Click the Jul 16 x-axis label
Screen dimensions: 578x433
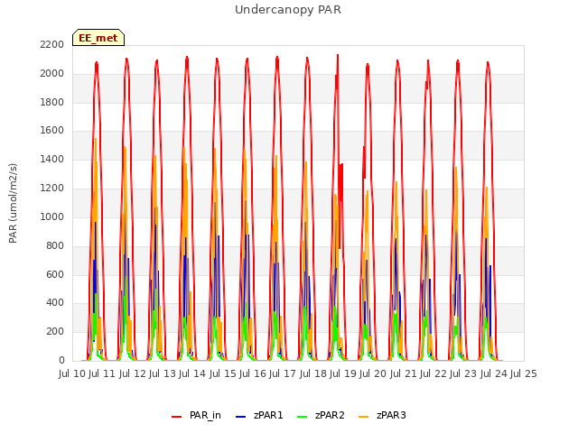point(253,374)
